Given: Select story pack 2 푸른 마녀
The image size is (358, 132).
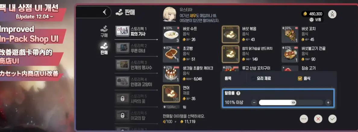Looking at the screenshot, I should tap(136, 48).
